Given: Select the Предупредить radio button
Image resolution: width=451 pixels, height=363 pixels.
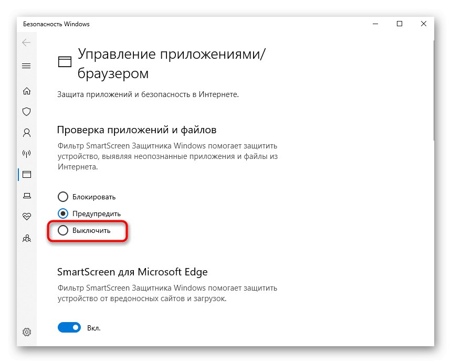Looking at the screenshot, I should coord(63,213).
